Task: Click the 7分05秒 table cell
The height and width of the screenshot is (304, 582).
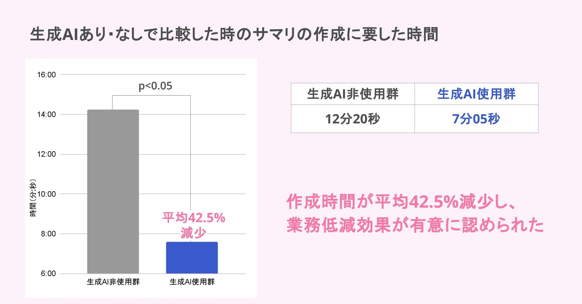Action: click(x=476, y=119)
